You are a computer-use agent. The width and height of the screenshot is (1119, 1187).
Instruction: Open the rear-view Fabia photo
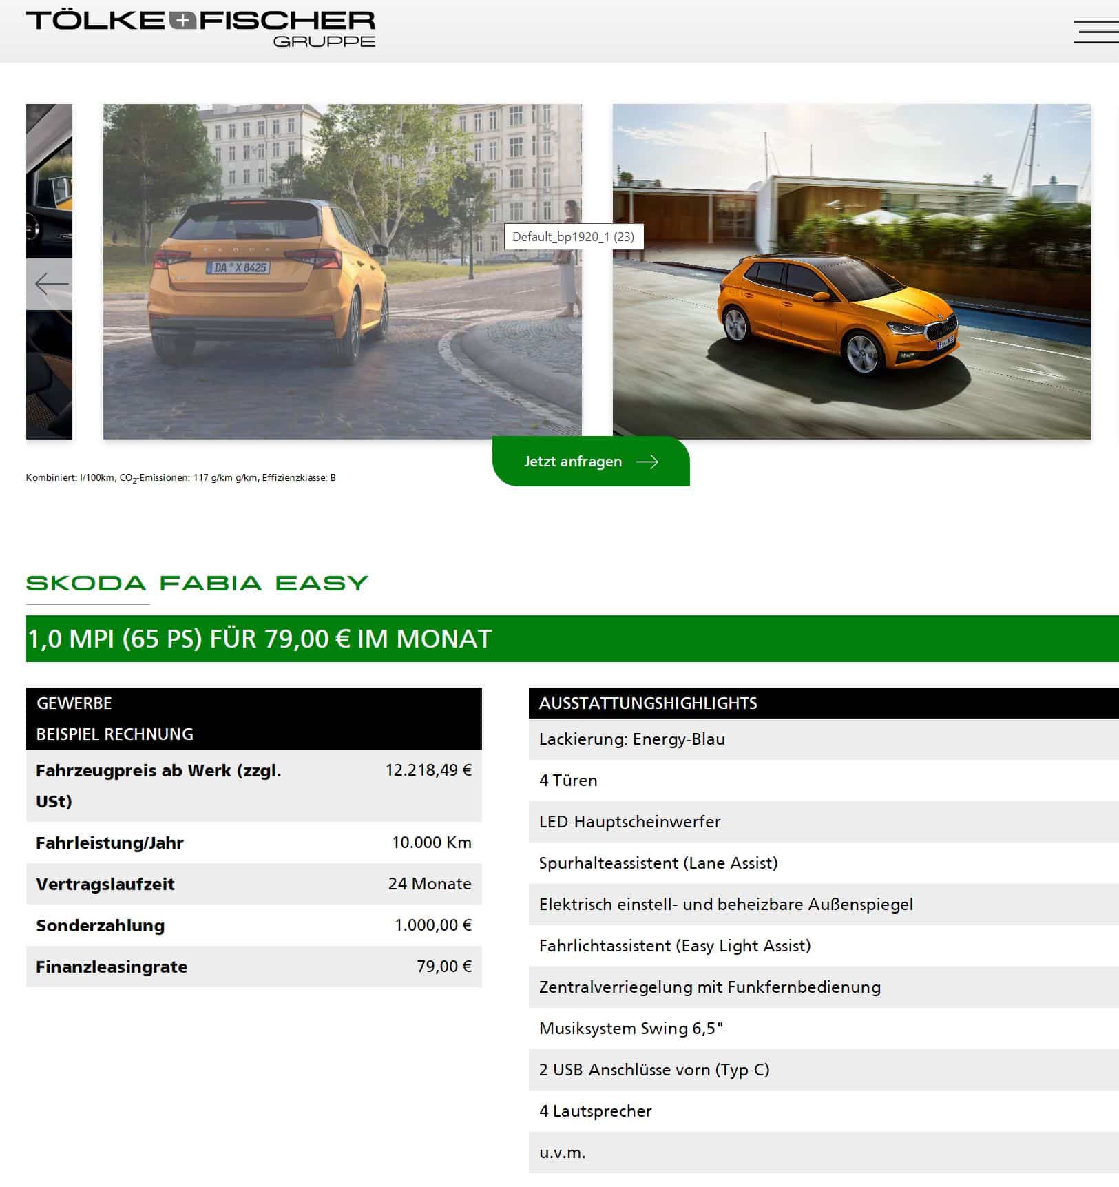point(342,271)
